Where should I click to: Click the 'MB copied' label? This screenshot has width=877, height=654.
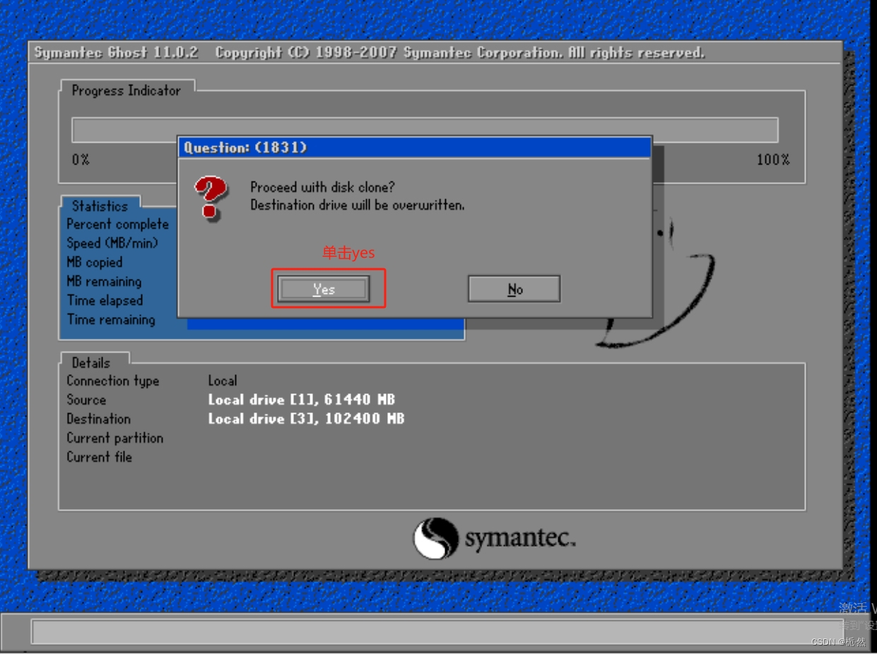tap(95, 262)
